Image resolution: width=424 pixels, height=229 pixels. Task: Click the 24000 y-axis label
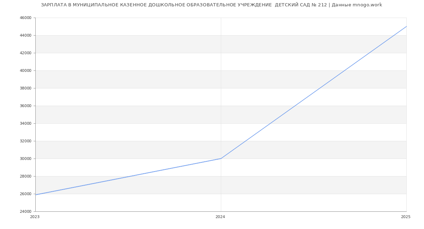(26, 211)
